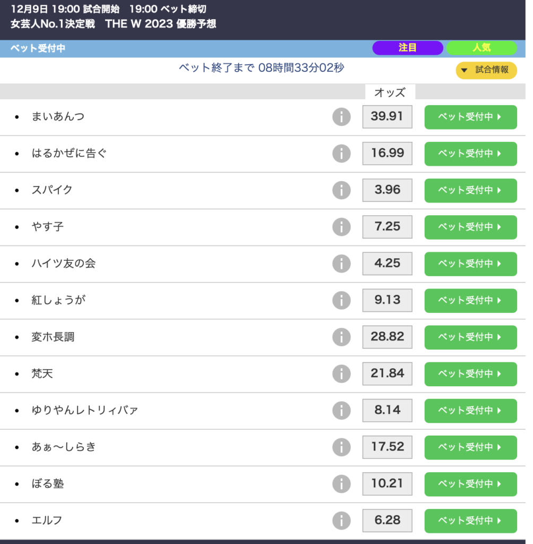Open info for あぁ〜しらき

click(x=341, y=447)
